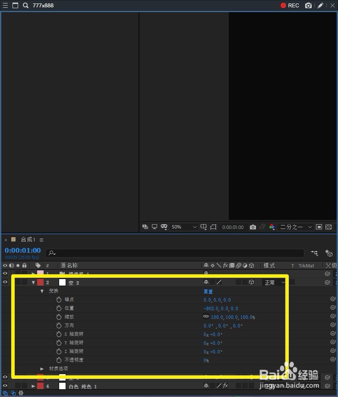Click the scale value 100.0, 100.0, 100.0%
This screenshot has width=338, height=397.
[233, 317]
